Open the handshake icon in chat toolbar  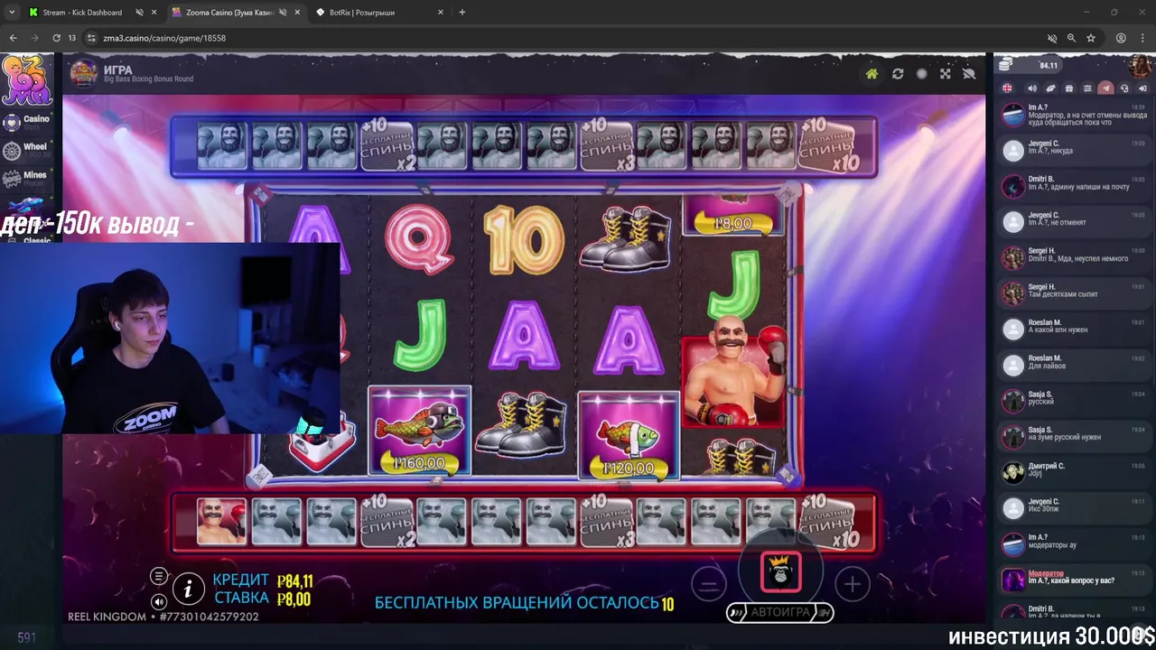(x=1050, y=88)
